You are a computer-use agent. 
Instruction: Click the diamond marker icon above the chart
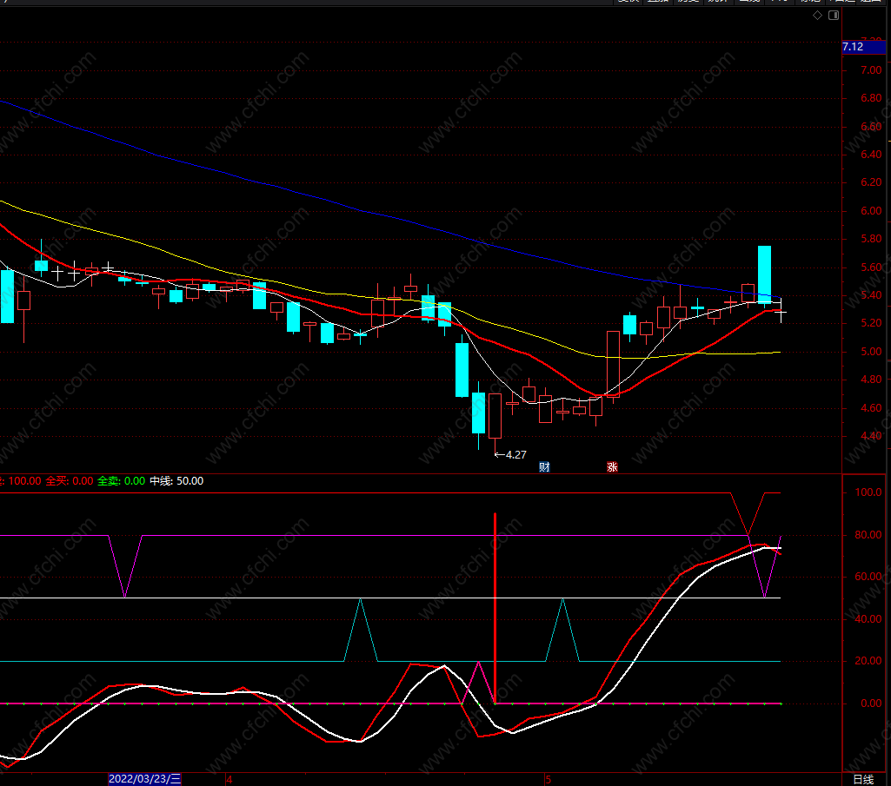click(817, 16)
